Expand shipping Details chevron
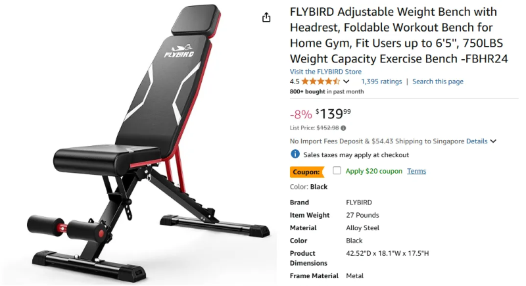 click(x=493, y=141)
